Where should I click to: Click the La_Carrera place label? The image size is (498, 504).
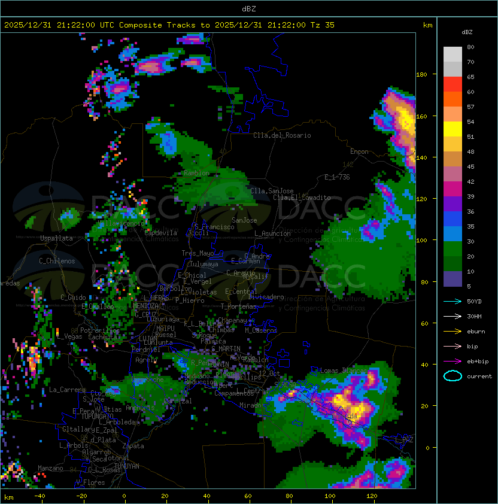coord(67,390)
